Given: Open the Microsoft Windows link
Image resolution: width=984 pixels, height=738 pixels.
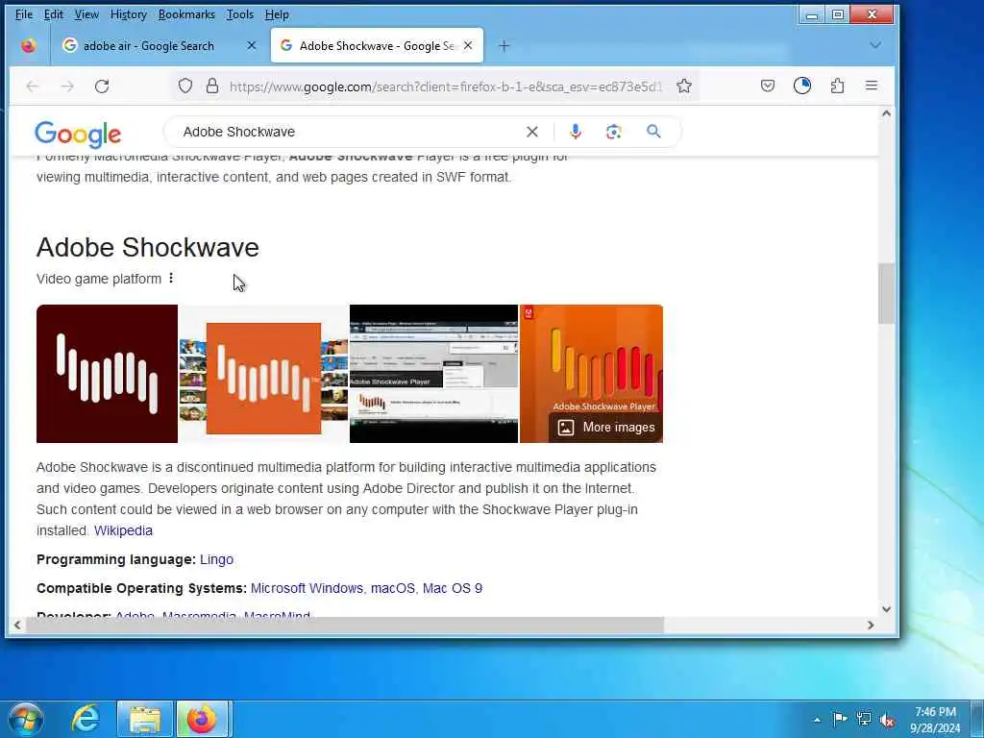Looking at the screenshot, I should click(x=307, y=588).
